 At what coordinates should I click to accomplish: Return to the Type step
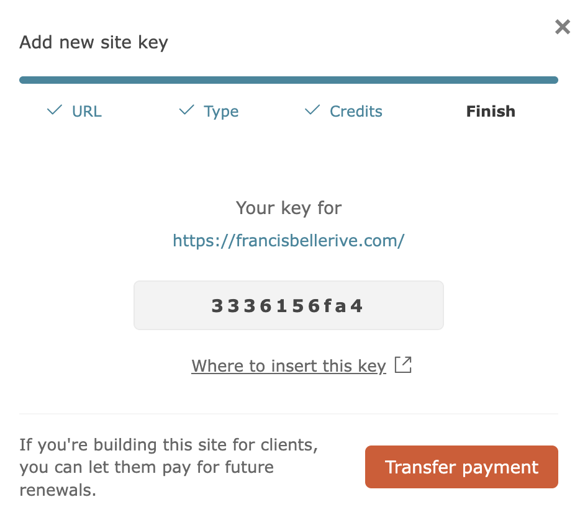(220, 112)
